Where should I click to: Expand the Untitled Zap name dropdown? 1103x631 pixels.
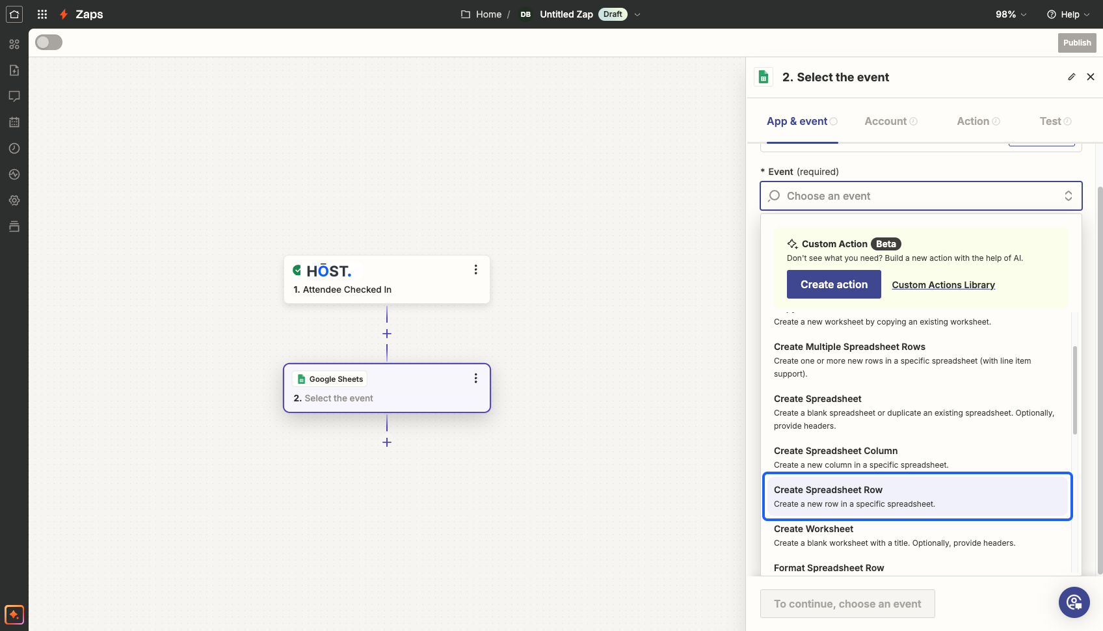[x=637, y=14]
